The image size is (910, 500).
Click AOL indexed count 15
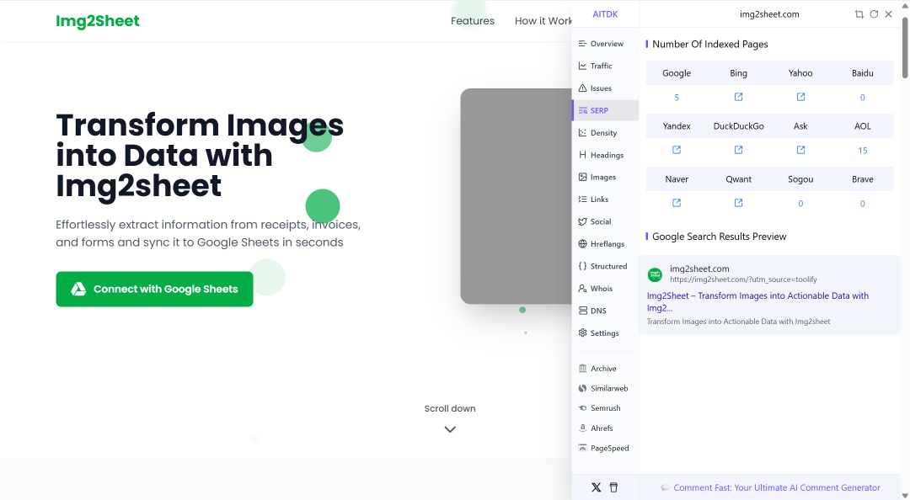863,150
